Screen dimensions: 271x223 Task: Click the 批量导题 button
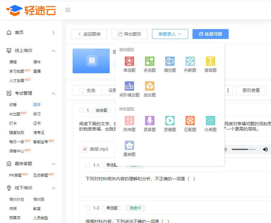tap(210, 34)
